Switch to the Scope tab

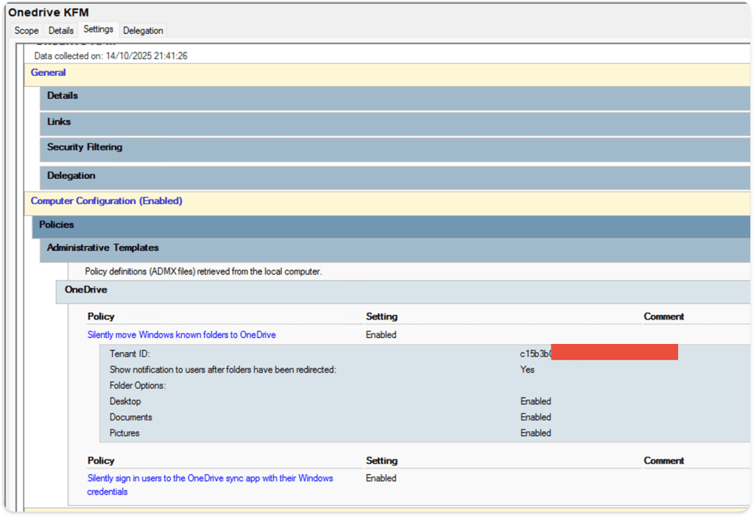27,30
